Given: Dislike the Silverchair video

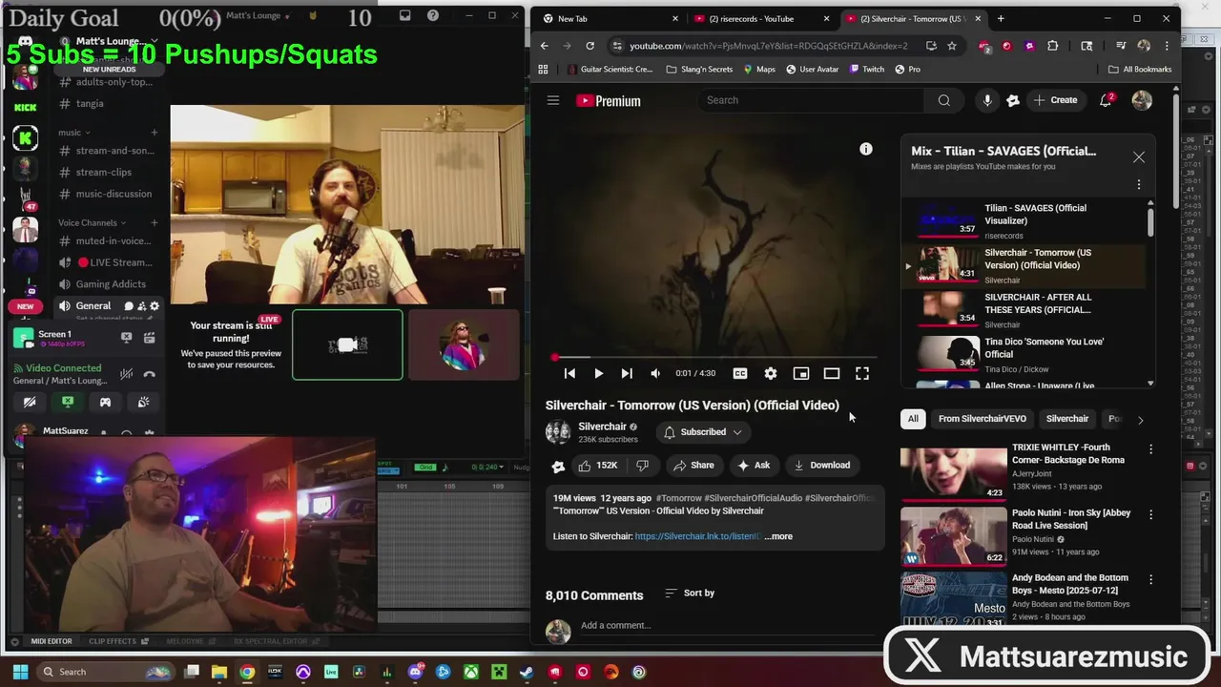Looking at the screenshot, I should coord(643,465).
